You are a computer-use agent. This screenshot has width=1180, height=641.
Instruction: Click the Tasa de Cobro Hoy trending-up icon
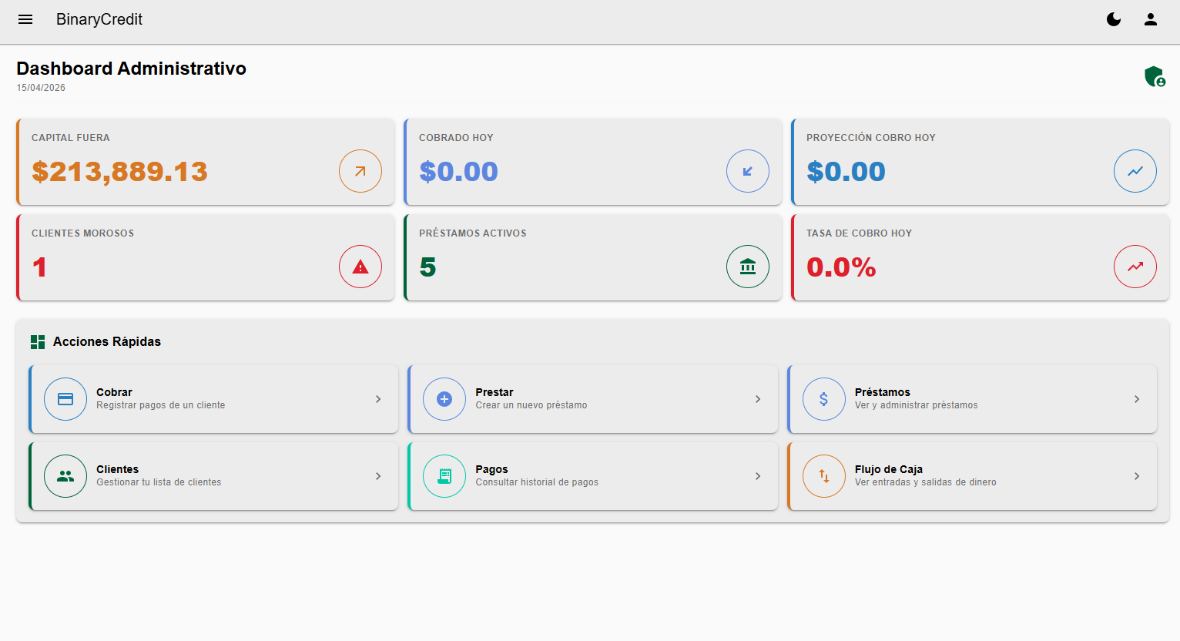tap(1135, 267)
